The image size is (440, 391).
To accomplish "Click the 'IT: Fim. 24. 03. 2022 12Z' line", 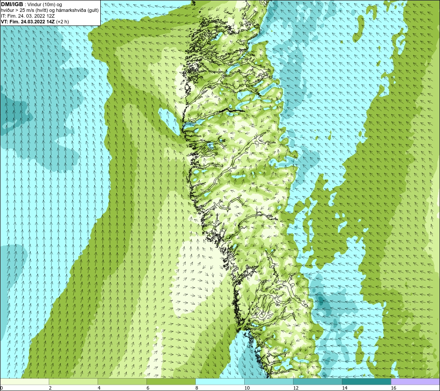I will 28,16.
